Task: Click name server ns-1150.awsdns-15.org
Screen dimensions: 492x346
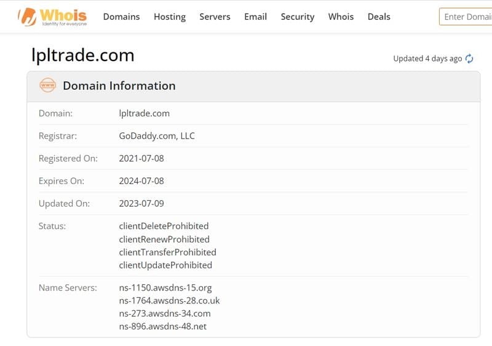Action: (x=165, y=288)
